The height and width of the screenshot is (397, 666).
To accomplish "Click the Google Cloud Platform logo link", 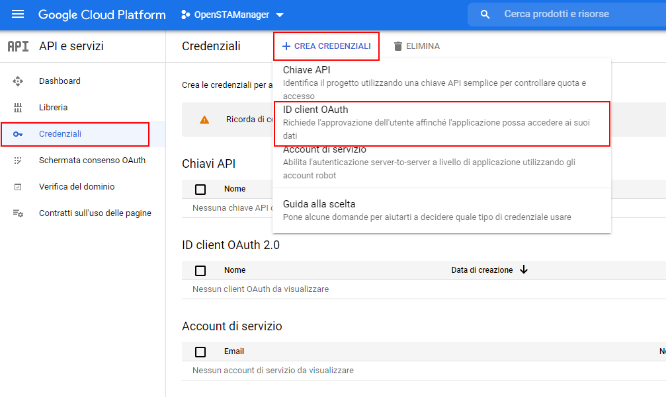I will click(102, 15).
